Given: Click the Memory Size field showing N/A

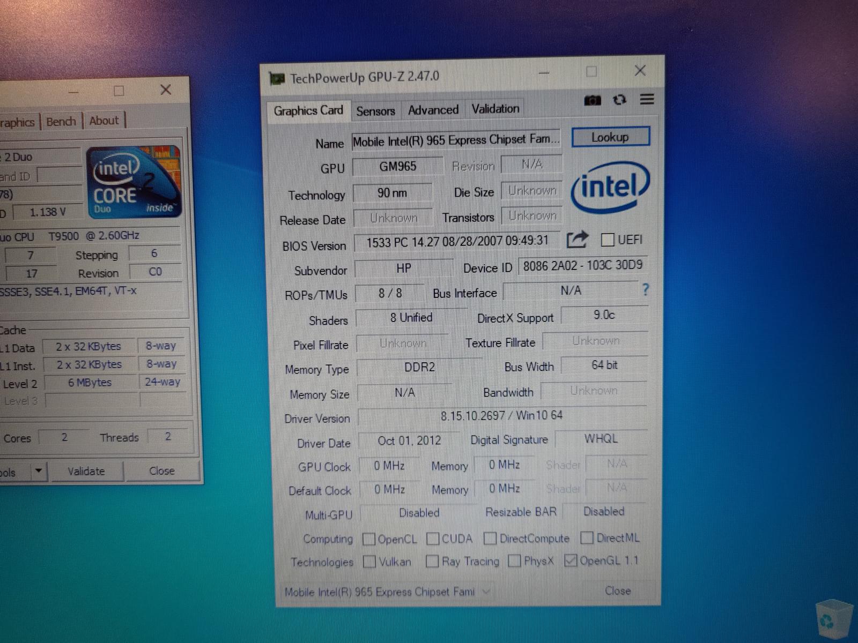Looking at the screenshot, I should point(405,393).
